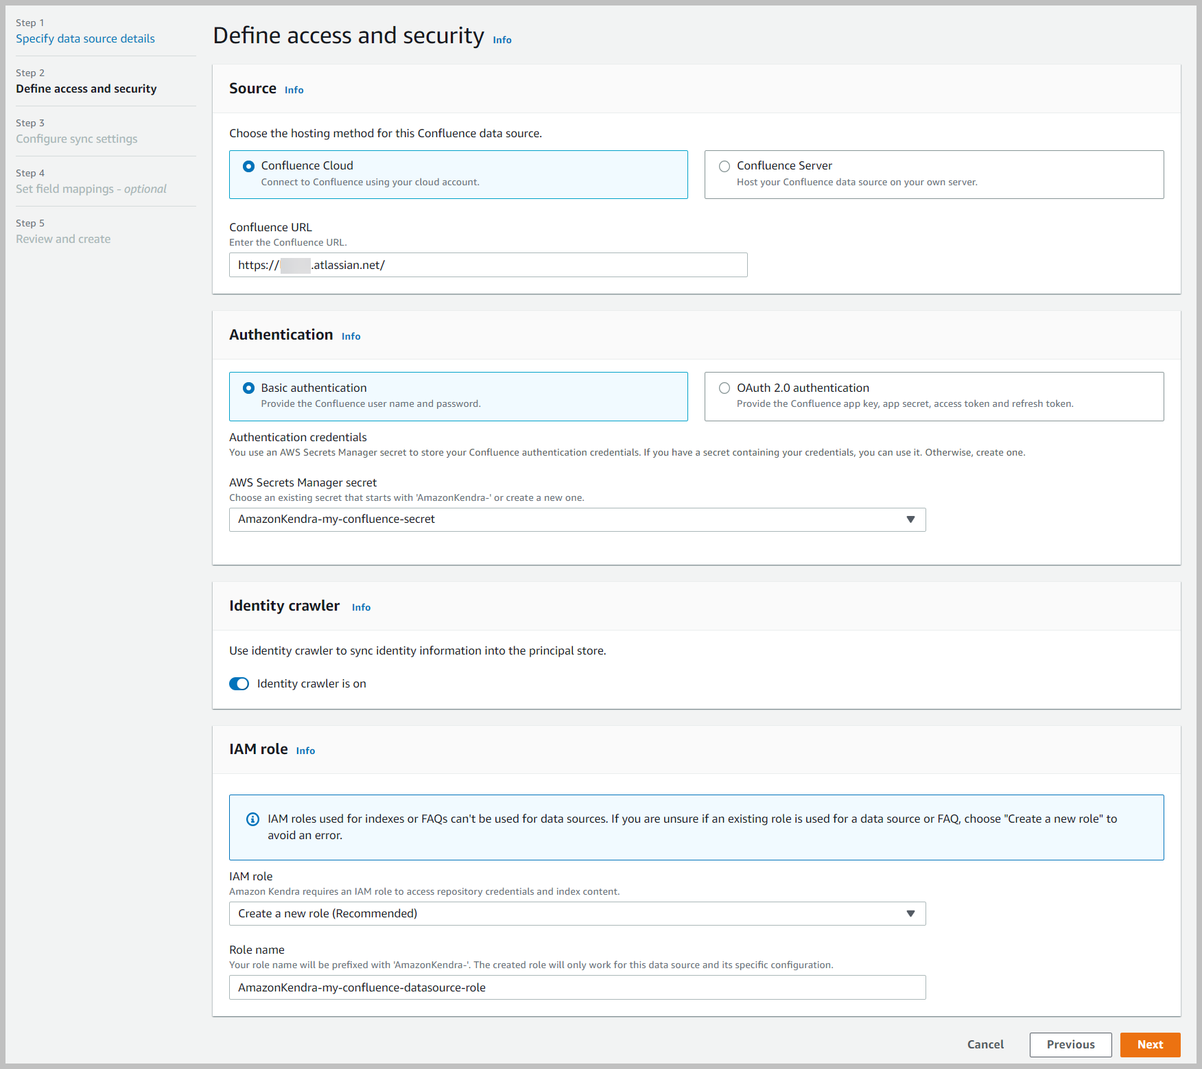
Task: Open the Info link beside Identity crawler
Action: 360,607
